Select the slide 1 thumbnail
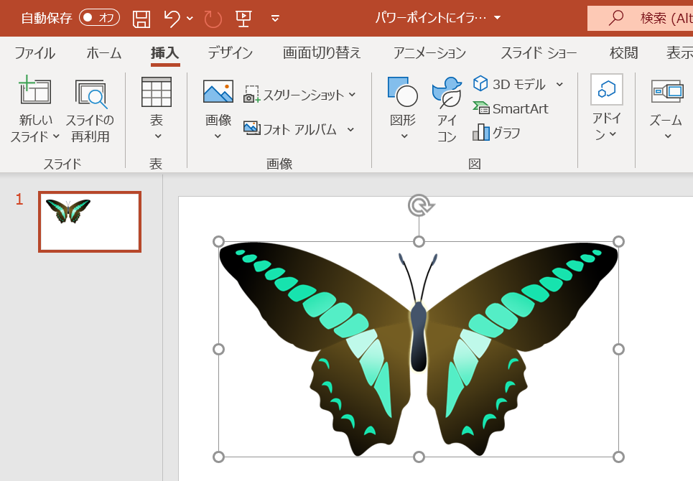This screenshot has height=481, width=693. point(89,222)
